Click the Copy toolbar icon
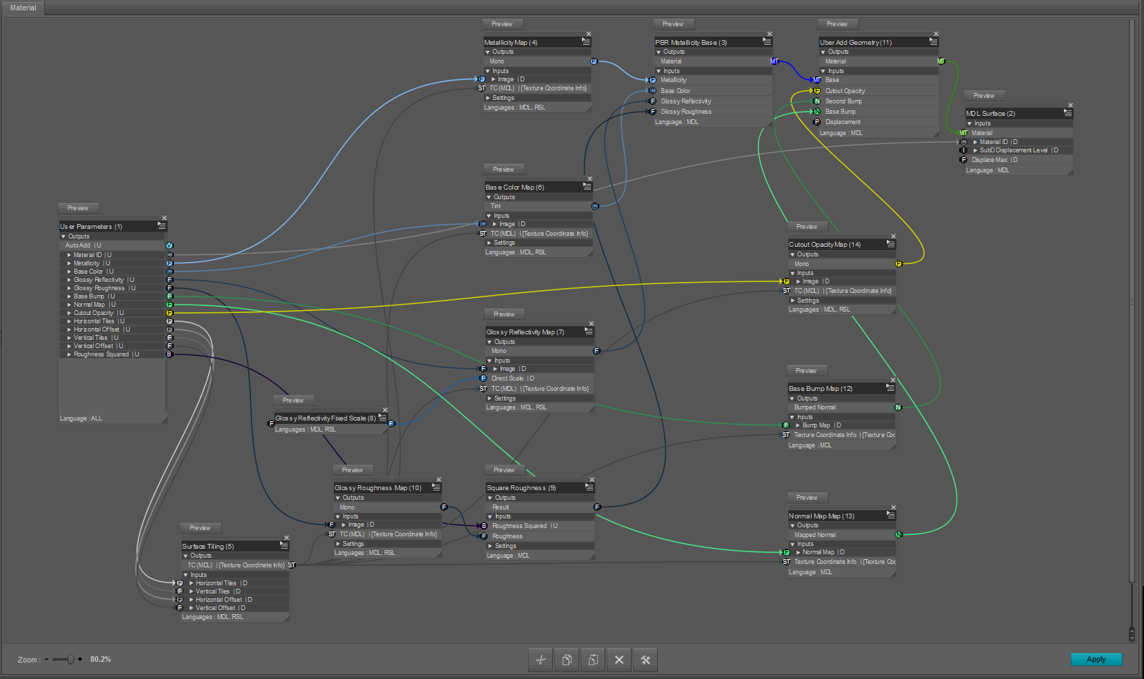 pos(567,660)
